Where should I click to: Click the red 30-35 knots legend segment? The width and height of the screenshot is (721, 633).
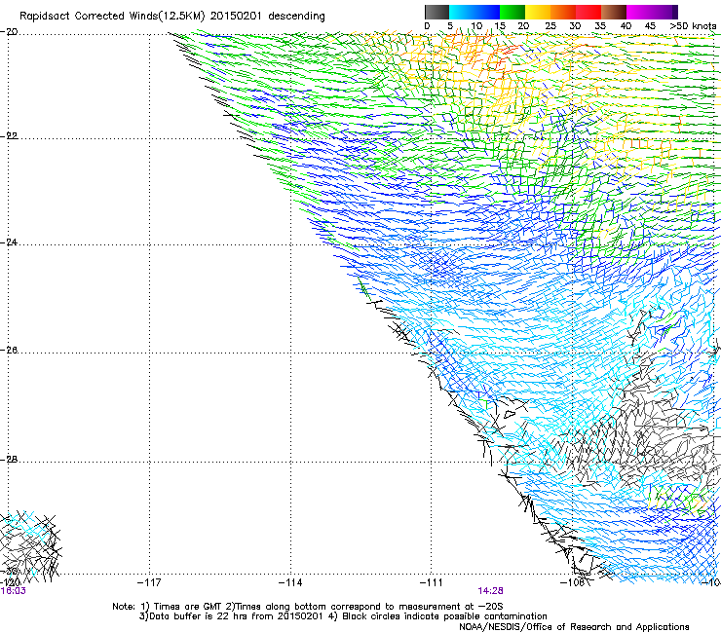(588, 12)
